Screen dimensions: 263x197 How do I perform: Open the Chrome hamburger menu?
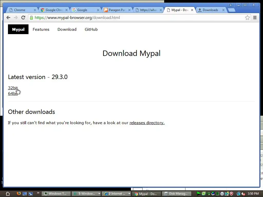click(x=255, y=18)
